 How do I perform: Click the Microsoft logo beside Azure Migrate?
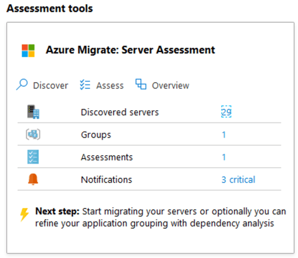(28, 51)
